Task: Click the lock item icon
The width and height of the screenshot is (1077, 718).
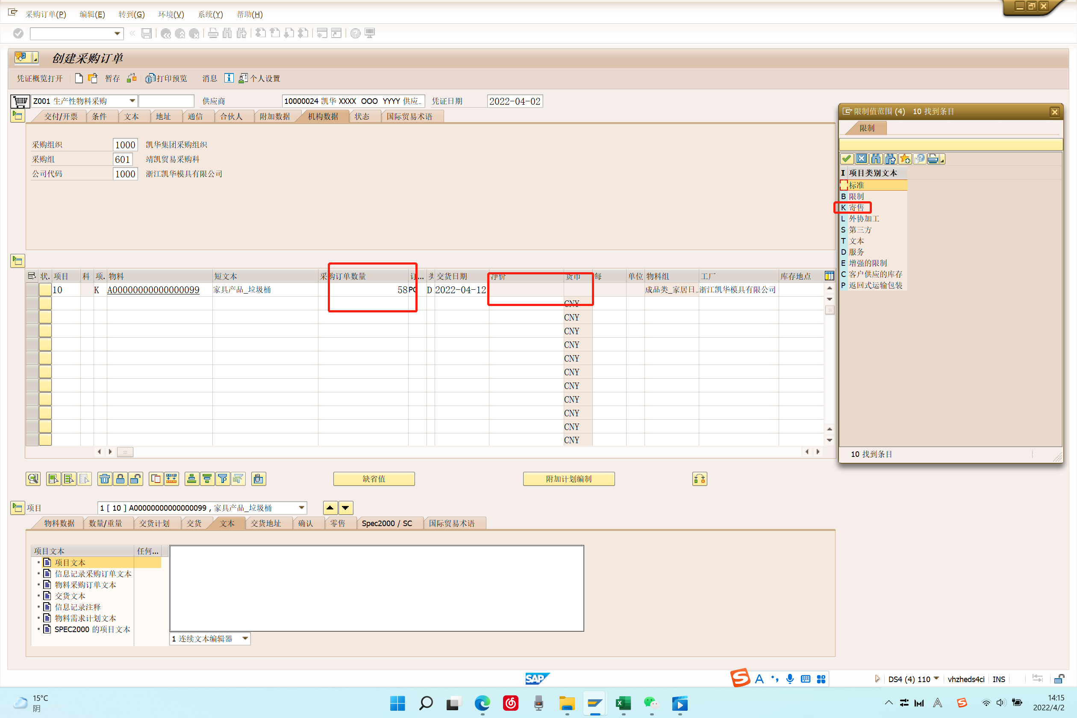Action: pos(120,479)
